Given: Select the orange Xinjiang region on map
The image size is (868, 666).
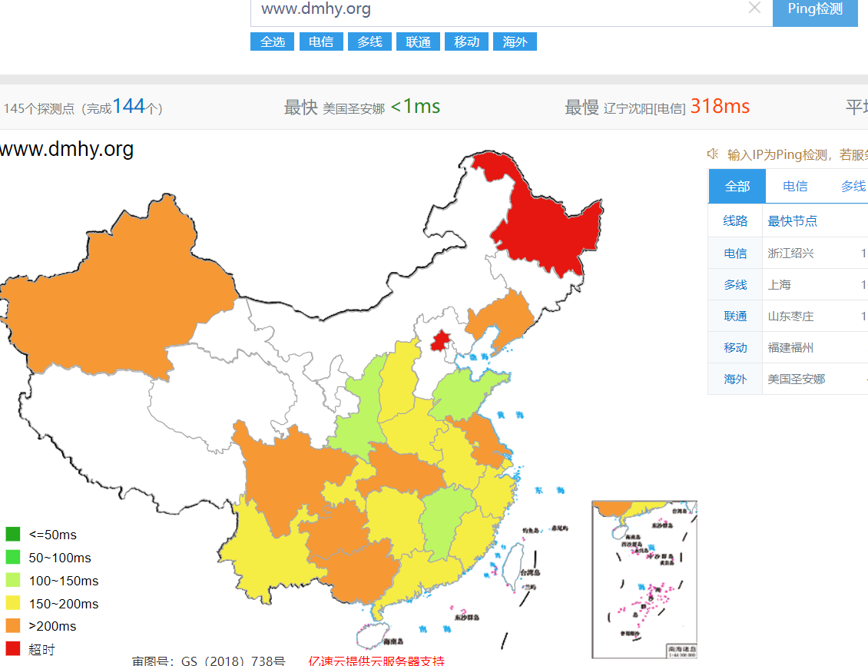Looking at the screenshot, I should (x=116, y=288).
